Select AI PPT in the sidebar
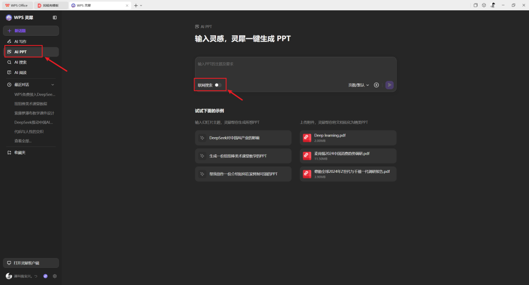529x285 pixels. [x=31, y=52]
